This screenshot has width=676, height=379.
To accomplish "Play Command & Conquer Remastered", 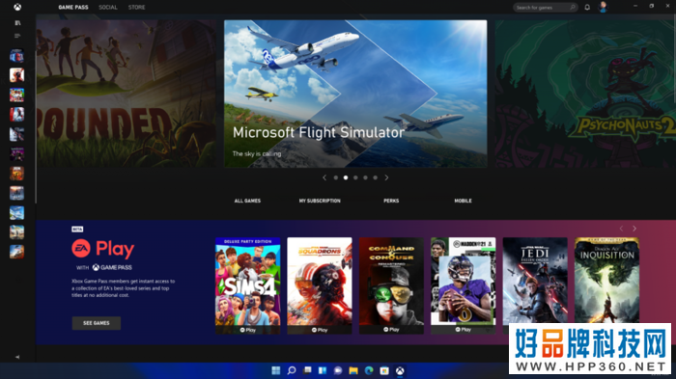I will (391, 330).
